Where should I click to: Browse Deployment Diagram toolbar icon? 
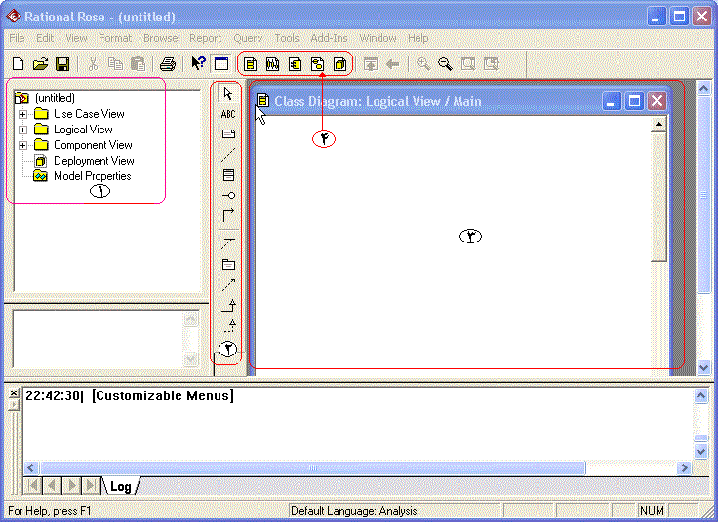pos(339,64)
